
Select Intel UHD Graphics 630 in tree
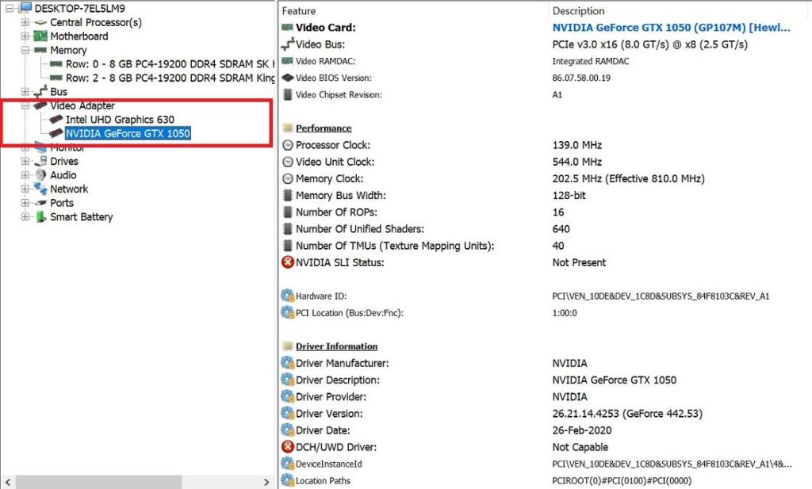click(120, 120)
